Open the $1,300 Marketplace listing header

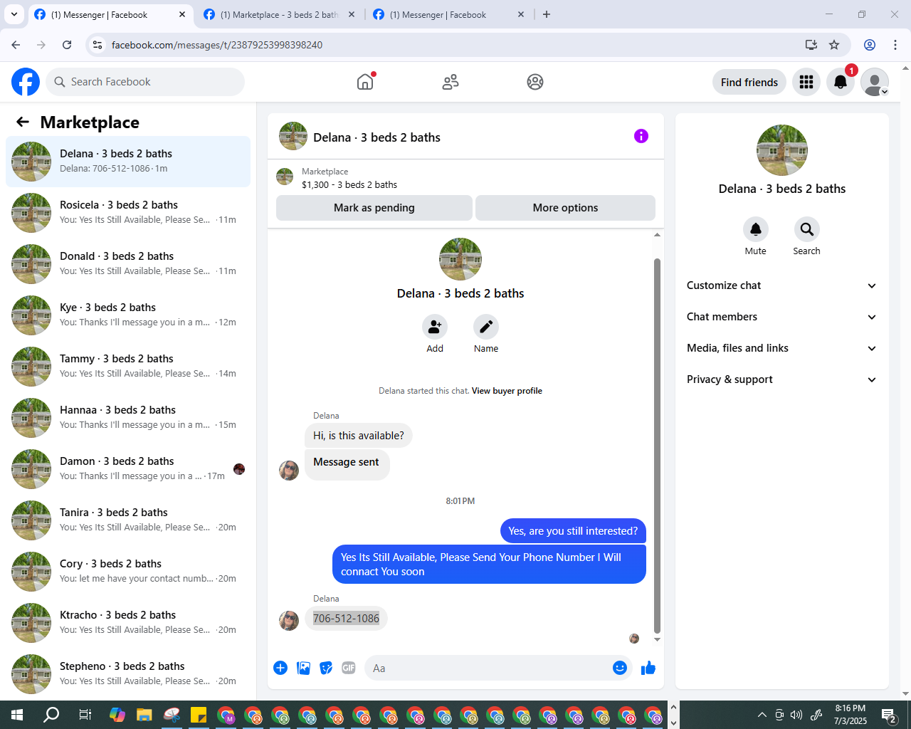click(x=465, y=178)
